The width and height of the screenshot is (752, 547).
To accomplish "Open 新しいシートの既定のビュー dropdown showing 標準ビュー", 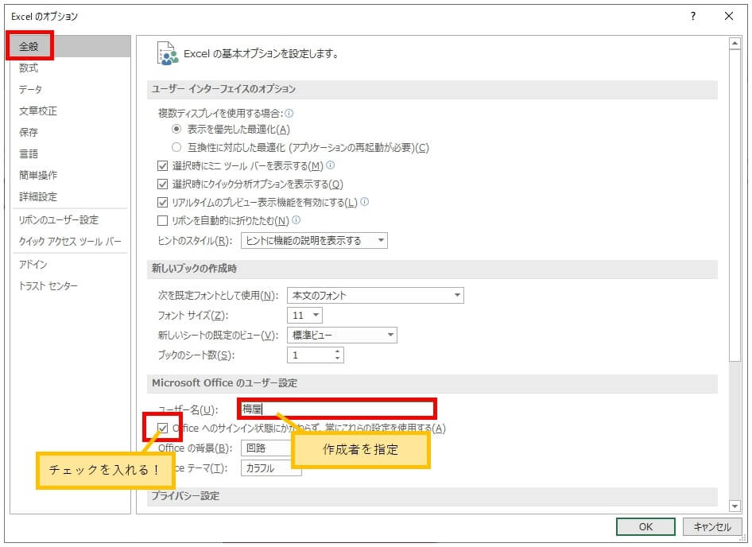I will point(342,335).
